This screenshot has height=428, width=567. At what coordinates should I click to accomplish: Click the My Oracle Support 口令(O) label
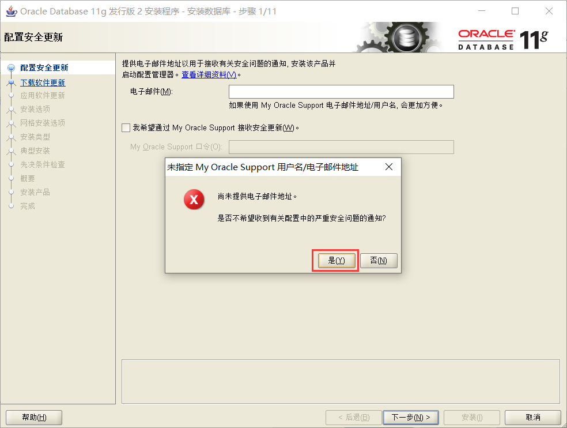176,147
